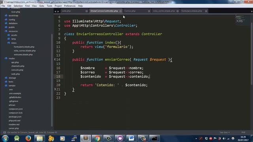Open composer.json in the sidebar
Image resolution: width=253 pixels, height=142 pixels.
16,109
